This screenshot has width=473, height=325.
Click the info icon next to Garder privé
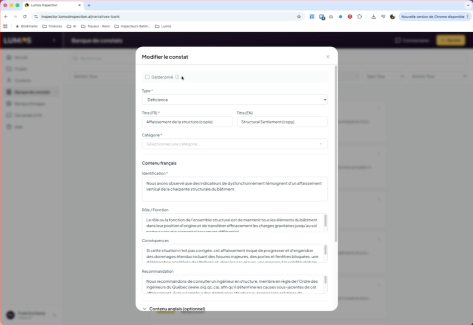pos(177,77)
